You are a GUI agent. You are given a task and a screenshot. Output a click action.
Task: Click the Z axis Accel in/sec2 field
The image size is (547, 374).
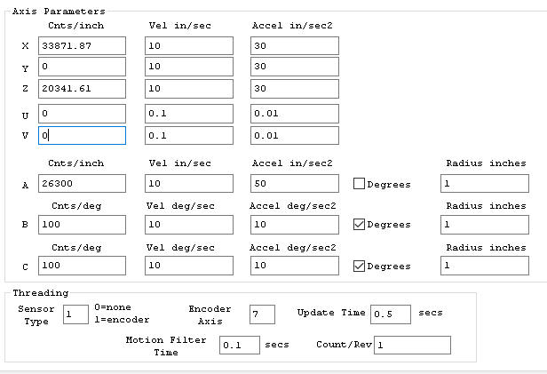(x=294, y=90)
